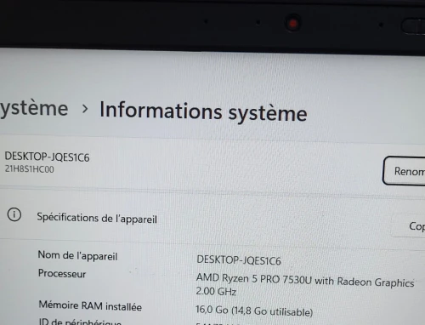
Task: Click the Copier button for device specifications
Action: pos(409,225)
